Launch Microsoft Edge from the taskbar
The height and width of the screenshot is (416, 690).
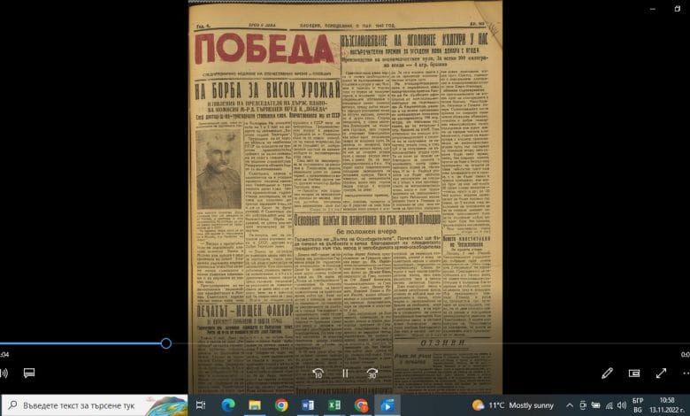[228, 405]
